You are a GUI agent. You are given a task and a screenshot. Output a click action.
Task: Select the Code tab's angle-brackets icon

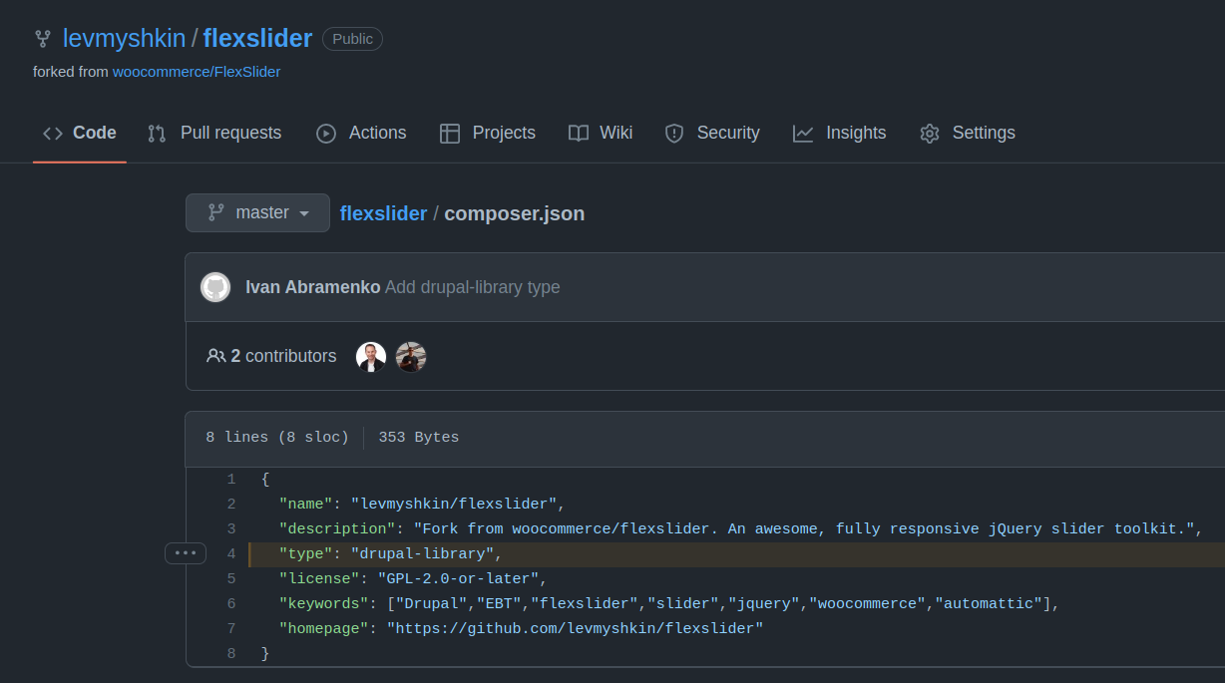[x=53, y=132]
